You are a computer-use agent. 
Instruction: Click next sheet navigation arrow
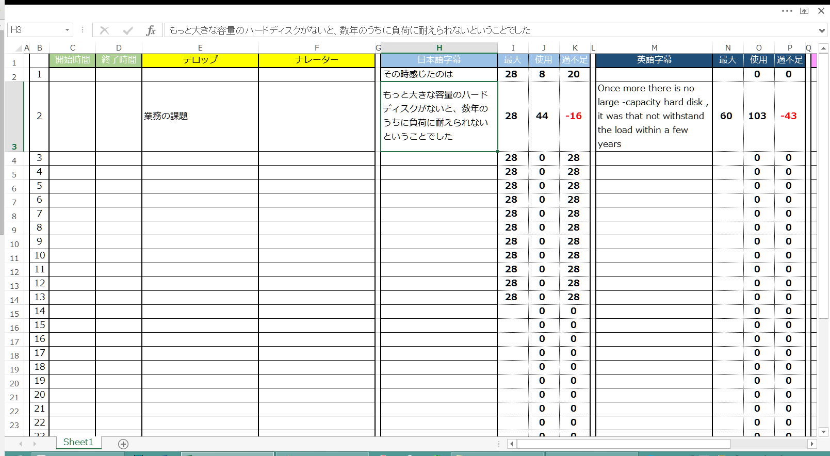coord(35,444)
